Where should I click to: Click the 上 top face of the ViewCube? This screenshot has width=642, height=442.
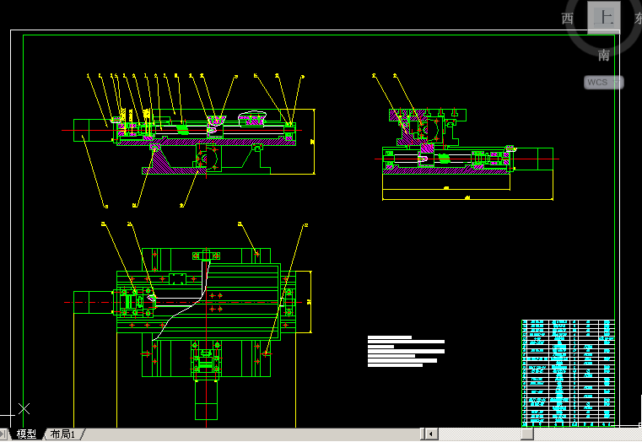(604, 17)
